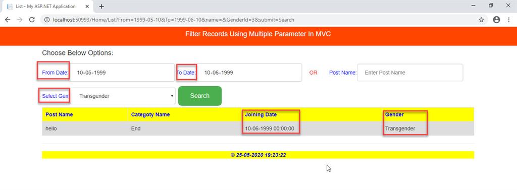Click the Gender column header
This screenshot has height=190, width=517.
point(394,114)
